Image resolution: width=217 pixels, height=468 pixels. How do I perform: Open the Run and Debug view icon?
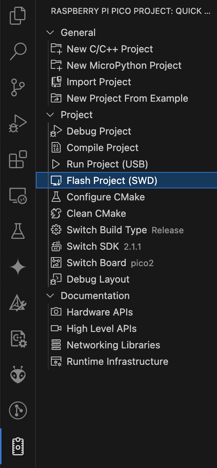coord(18,123)
